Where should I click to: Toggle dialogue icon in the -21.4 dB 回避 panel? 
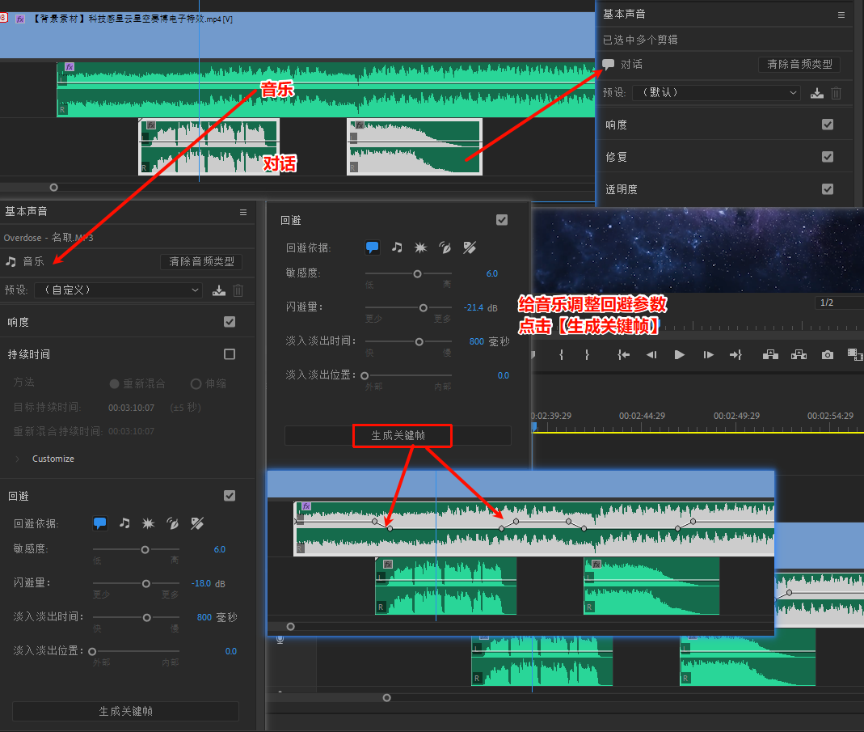[373, 248]
